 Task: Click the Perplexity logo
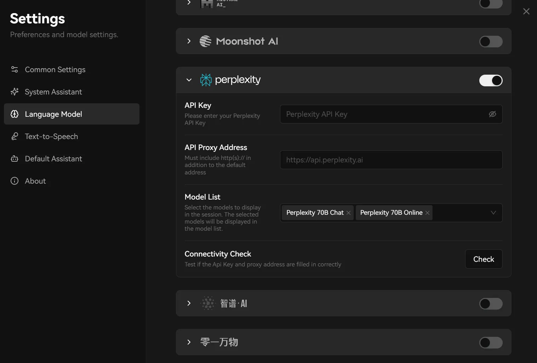pyautogui.click(x=206, y=80)
